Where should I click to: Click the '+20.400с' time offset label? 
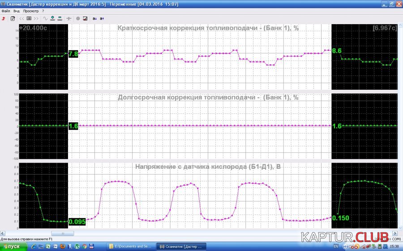(x=33, y=28)
